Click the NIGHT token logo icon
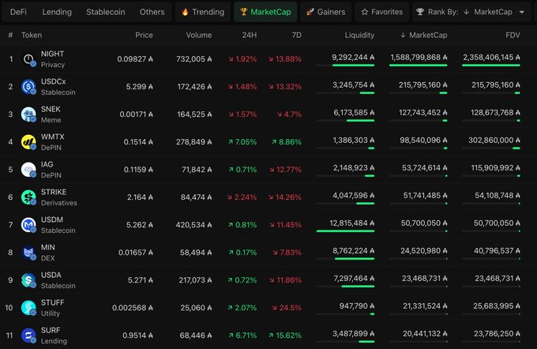Viewport: 537px width, 349px height. [x=28, y=59]
